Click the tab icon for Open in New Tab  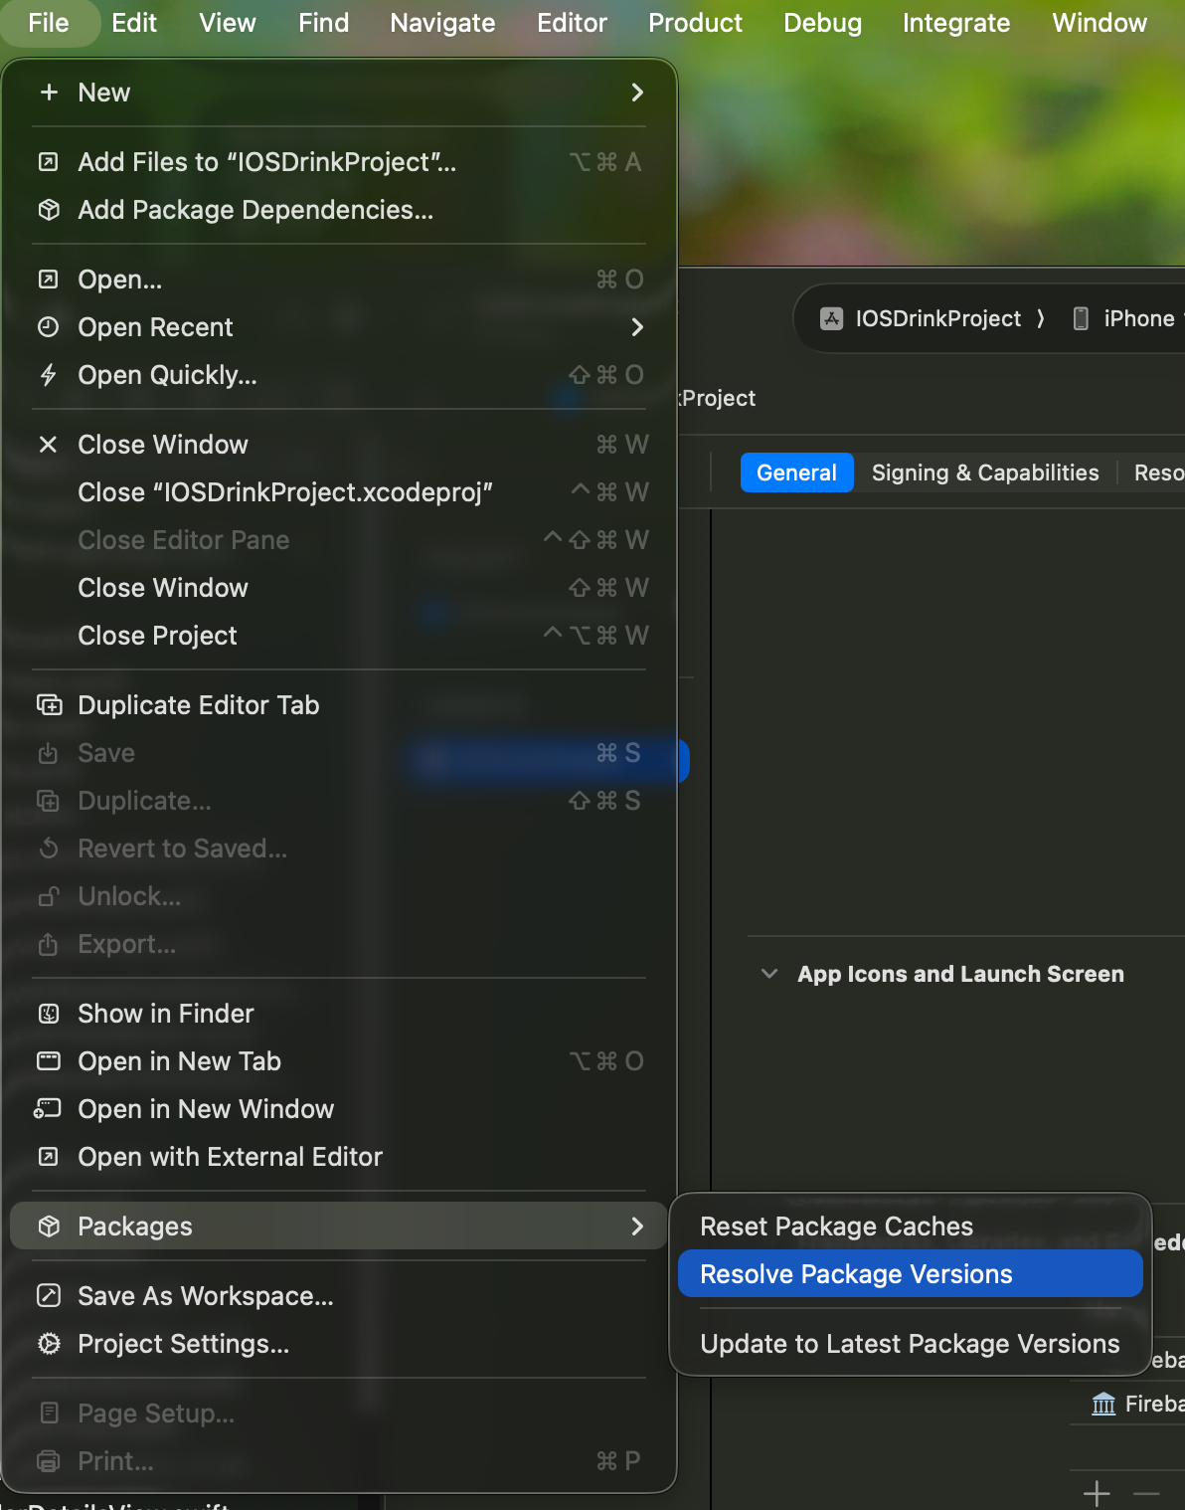pos(48,1061)
